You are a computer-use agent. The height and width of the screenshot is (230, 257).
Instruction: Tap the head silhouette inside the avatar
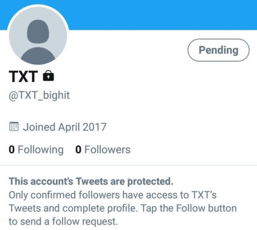pos(38,31)
